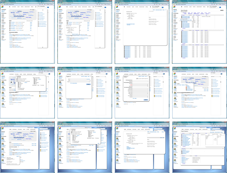The height and width of the screenshot is (173, 227).
Task: Toggle Support community checkbox in white mySettings mockup
Action: 18,82
